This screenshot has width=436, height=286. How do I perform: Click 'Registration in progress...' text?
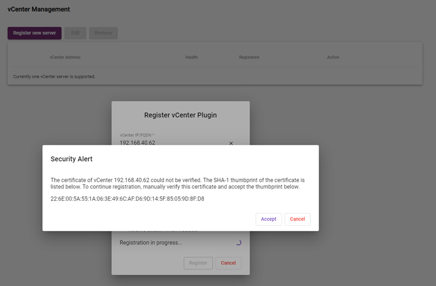tap(151, 242)
